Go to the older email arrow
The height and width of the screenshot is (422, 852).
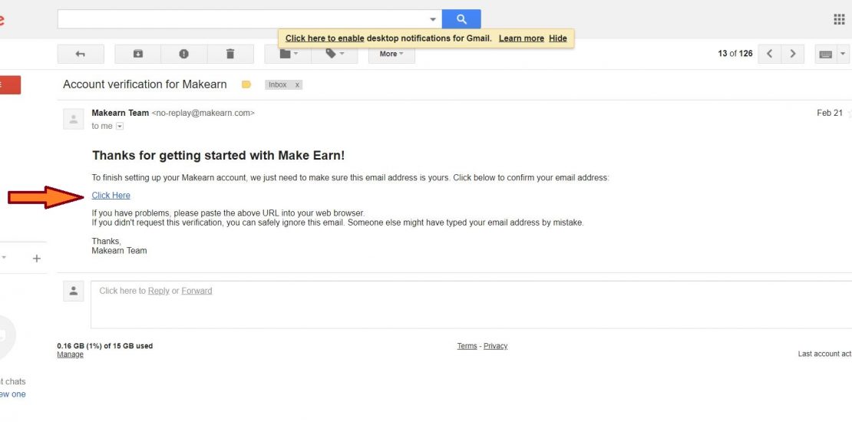tap(793, 54)
